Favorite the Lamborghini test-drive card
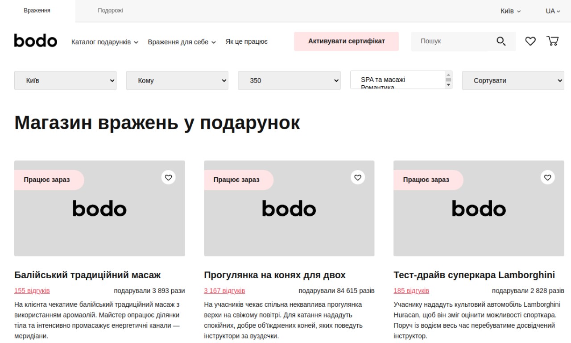Image resolution: width=571 pixels, height=343 pixels. (x=548, y=177)
